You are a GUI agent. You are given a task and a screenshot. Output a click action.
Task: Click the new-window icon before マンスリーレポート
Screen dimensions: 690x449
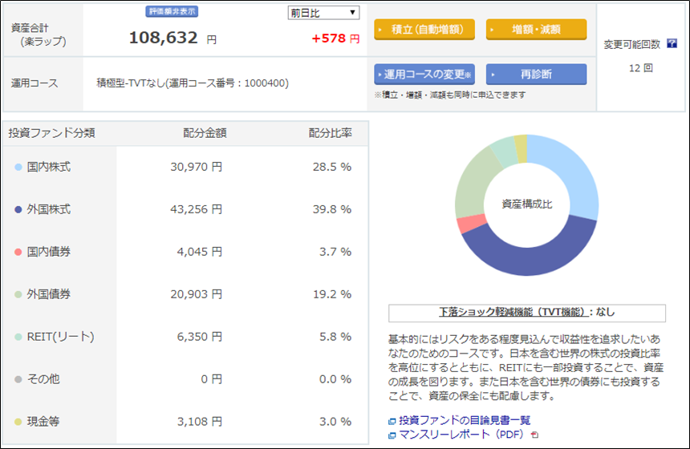[392, 435]
